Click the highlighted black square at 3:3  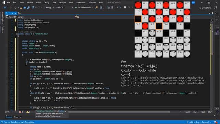coord(159,26)
